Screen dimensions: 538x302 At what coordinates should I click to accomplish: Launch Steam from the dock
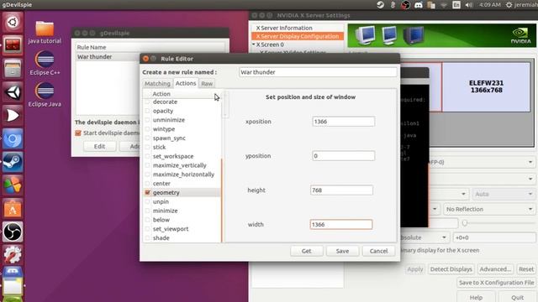click(x=13, y=162)
